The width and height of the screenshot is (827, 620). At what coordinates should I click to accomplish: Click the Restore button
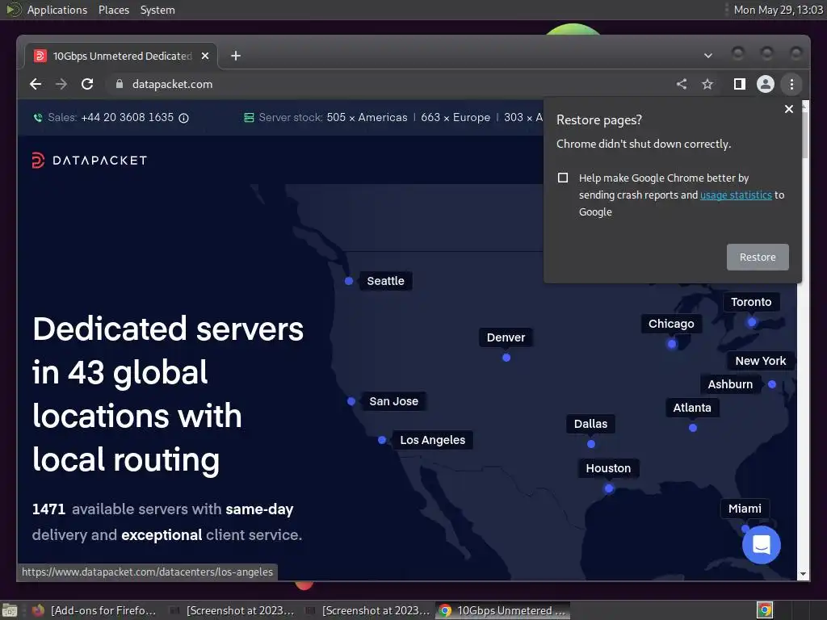[758, 258]
